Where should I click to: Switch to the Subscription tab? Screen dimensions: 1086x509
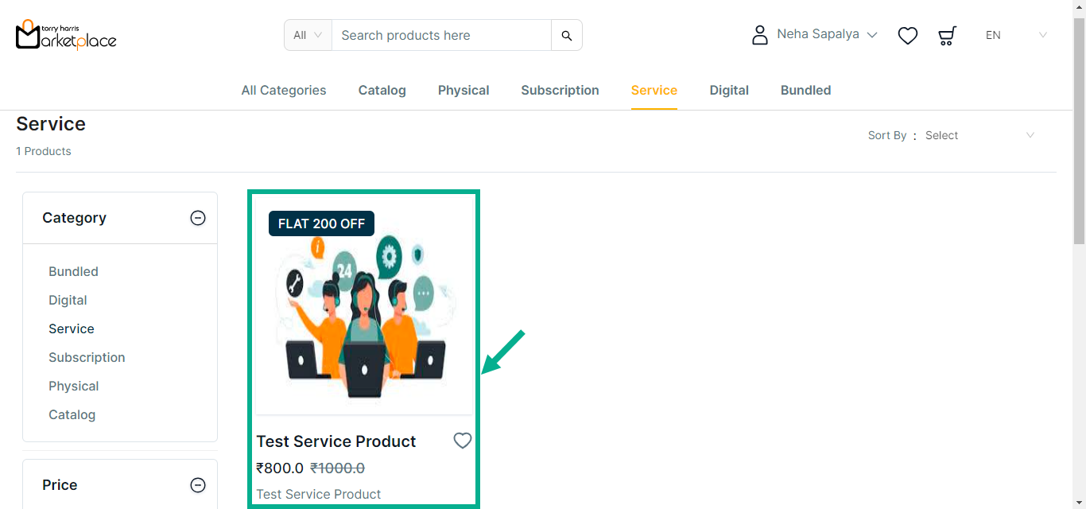pyautogui.click(x=560, y=91)
